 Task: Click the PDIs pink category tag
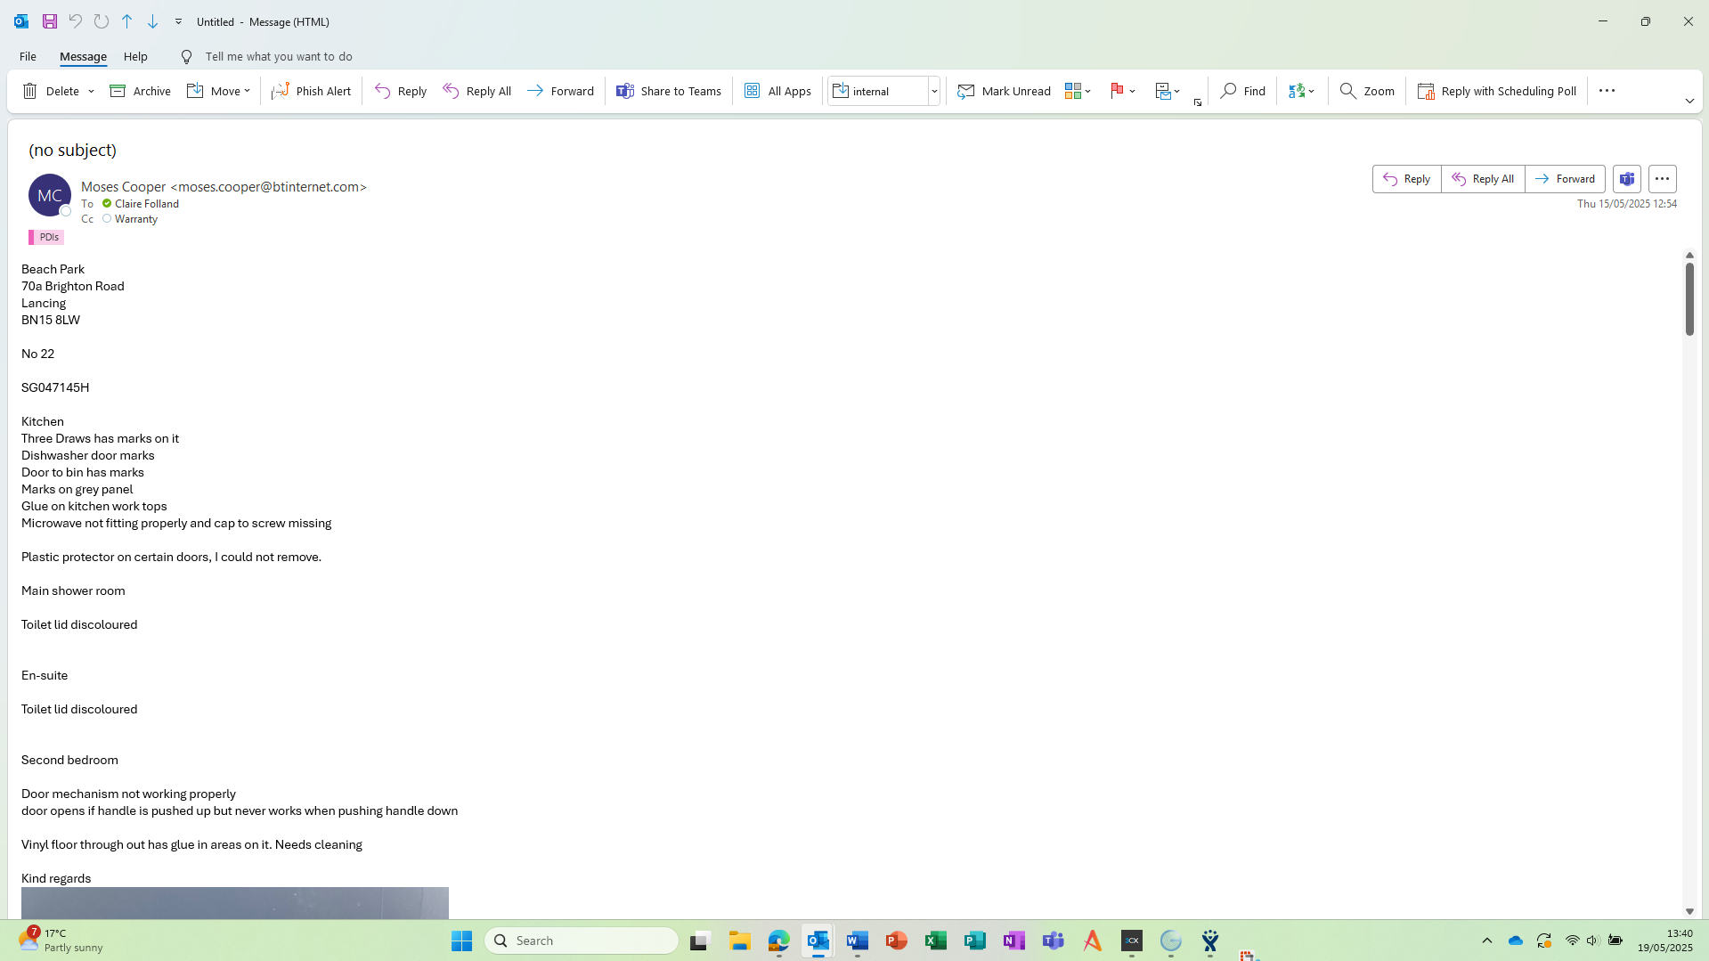[46, 237]
